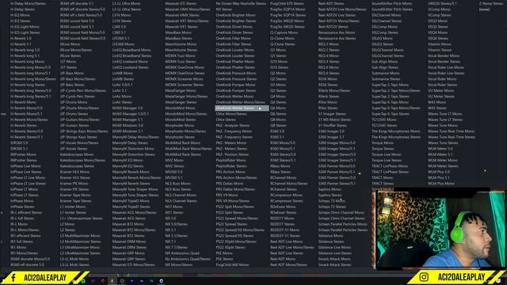Choose Vocal Rider Mono
507x285 pixels.
[442, 79]
